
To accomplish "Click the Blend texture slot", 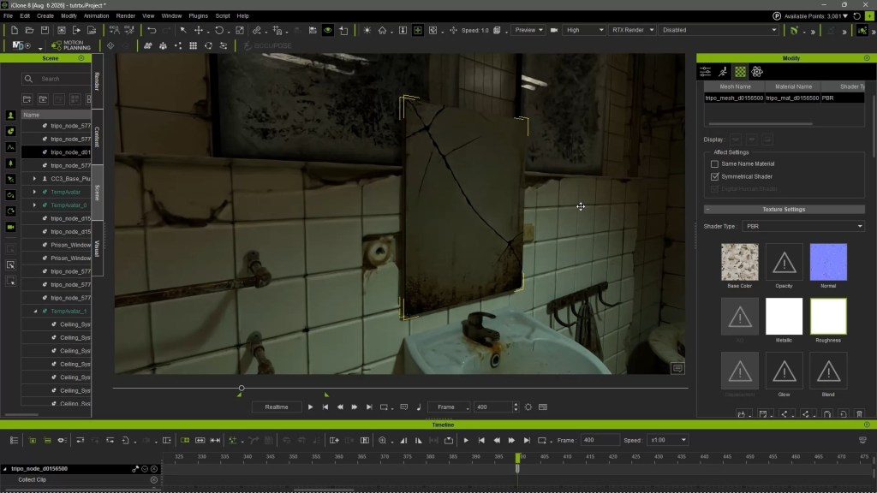I will point(828,371).
